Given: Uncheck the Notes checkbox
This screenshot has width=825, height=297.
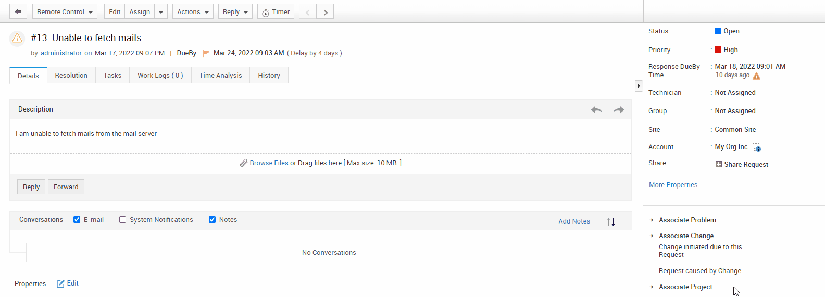Looking at the screenshot, I should tap(213, 220).
